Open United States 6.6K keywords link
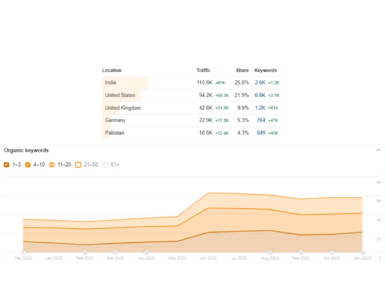 (260, 95)
